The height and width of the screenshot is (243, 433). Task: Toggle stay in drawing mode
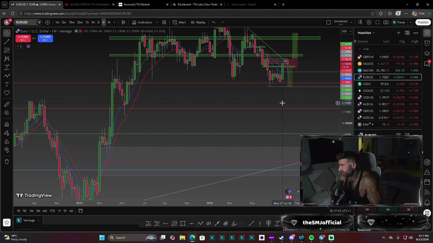coord(7,133)
